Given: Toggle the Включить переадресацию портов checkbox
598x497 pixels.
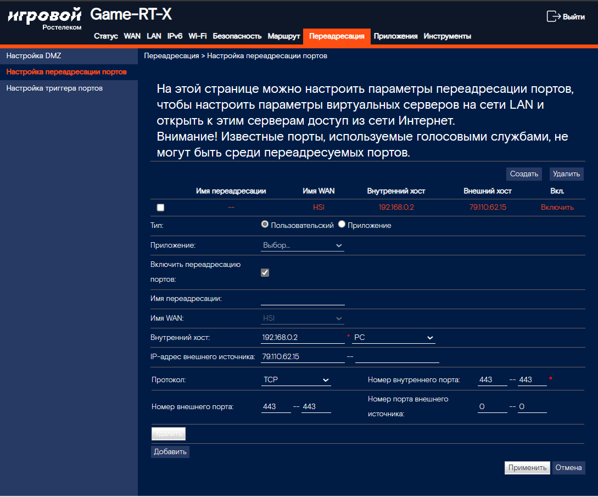Looking at the screenshot, I should (x=265, y=272).
